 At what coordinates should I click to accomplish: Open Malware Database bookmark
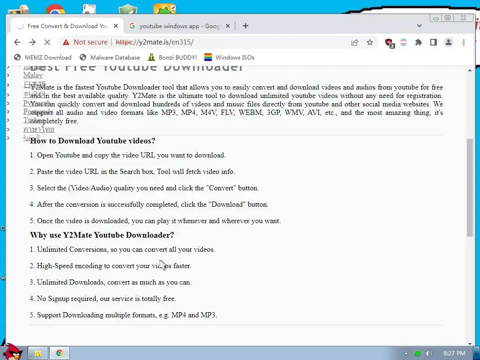[x=110, y=58]
